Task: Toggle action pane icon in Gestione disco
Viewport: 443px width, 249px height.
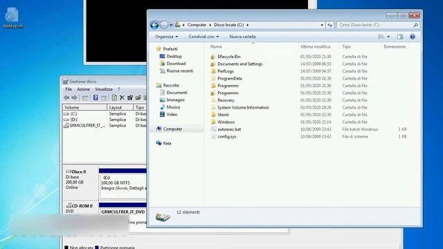Action: [x=104, y=98]
